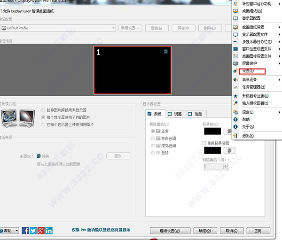This screenshot has height=240, width=282.
Task: Choose 正常 color mode
Action: coord(153,131)
